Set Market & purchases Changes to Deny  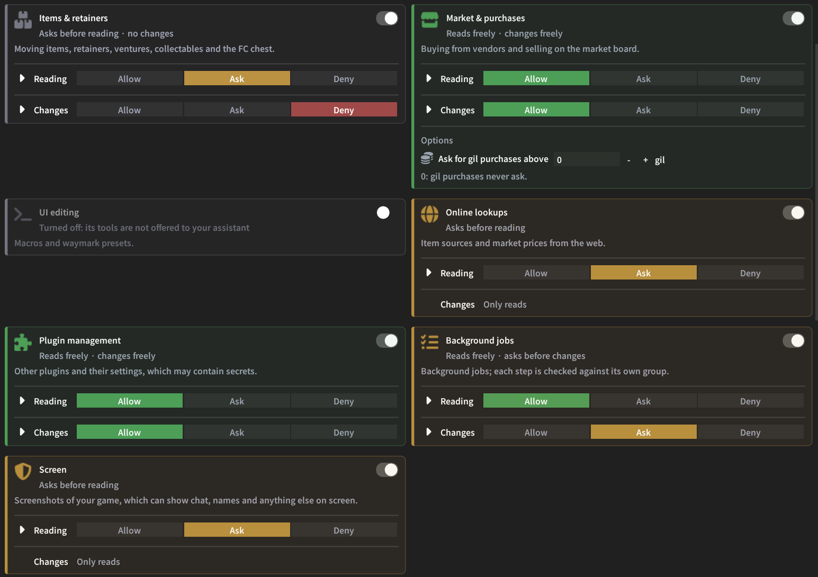tap(751, 110)
